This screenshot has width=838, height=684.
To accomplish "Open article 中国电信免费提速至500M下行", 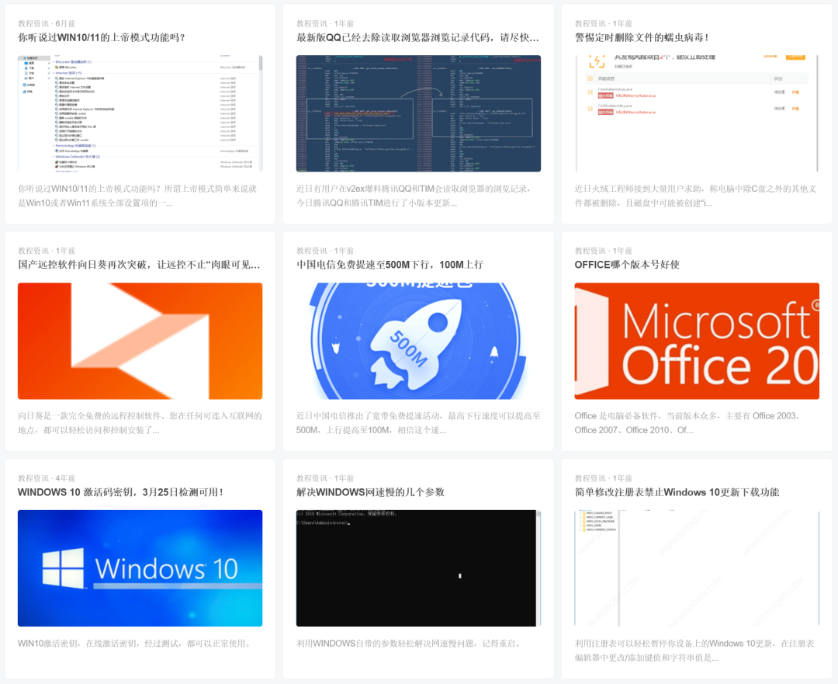I will [x=390, y=265].
